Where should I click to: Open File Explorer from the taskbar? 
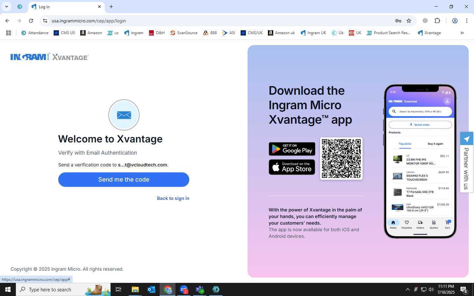[135, 289]
